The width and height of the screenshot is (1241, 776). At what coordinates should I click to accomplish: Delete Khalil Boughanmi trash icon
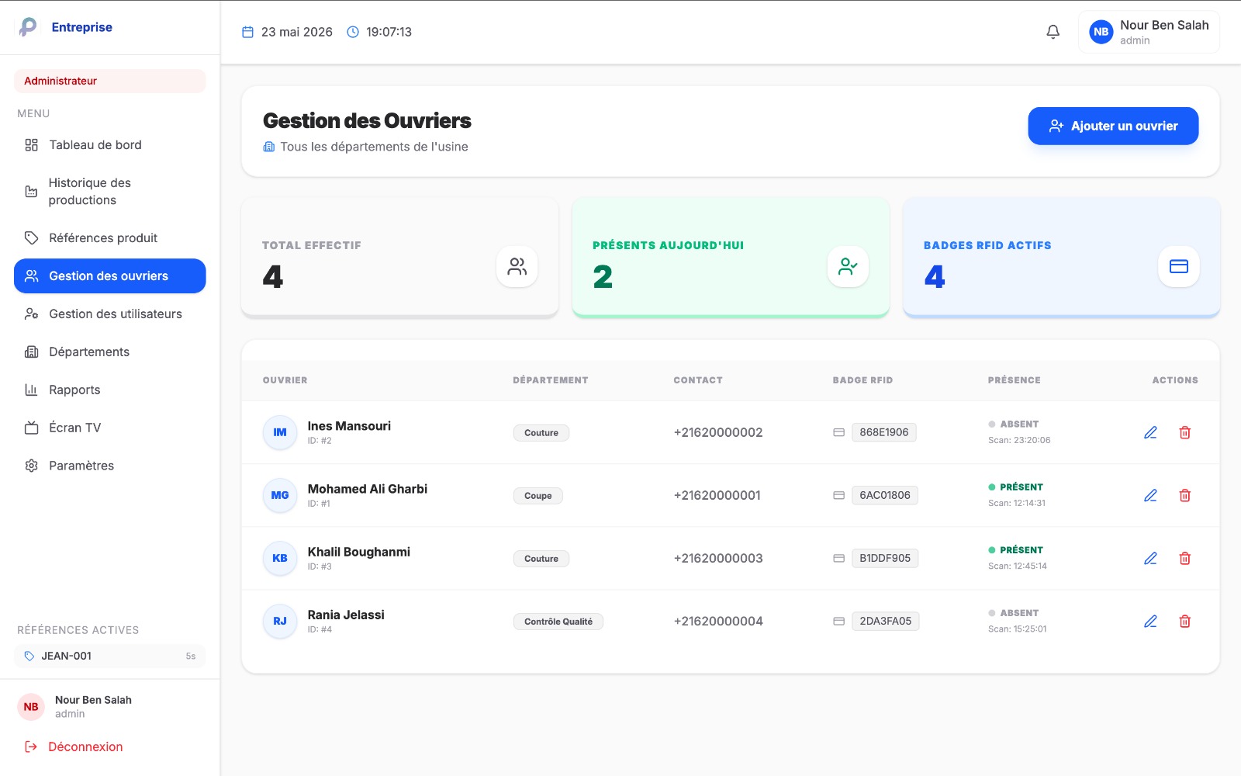tap(1184, 558)
